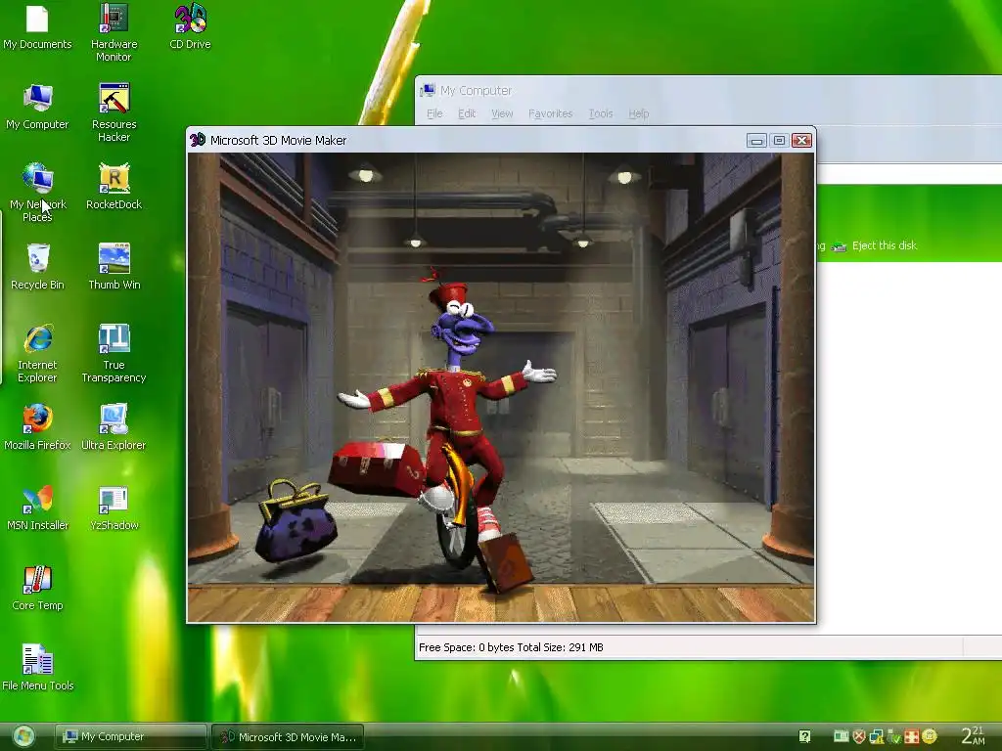Open the My Documents desktop icon
This screenshot has height=751, width=1002.
[x=37, y=26]
